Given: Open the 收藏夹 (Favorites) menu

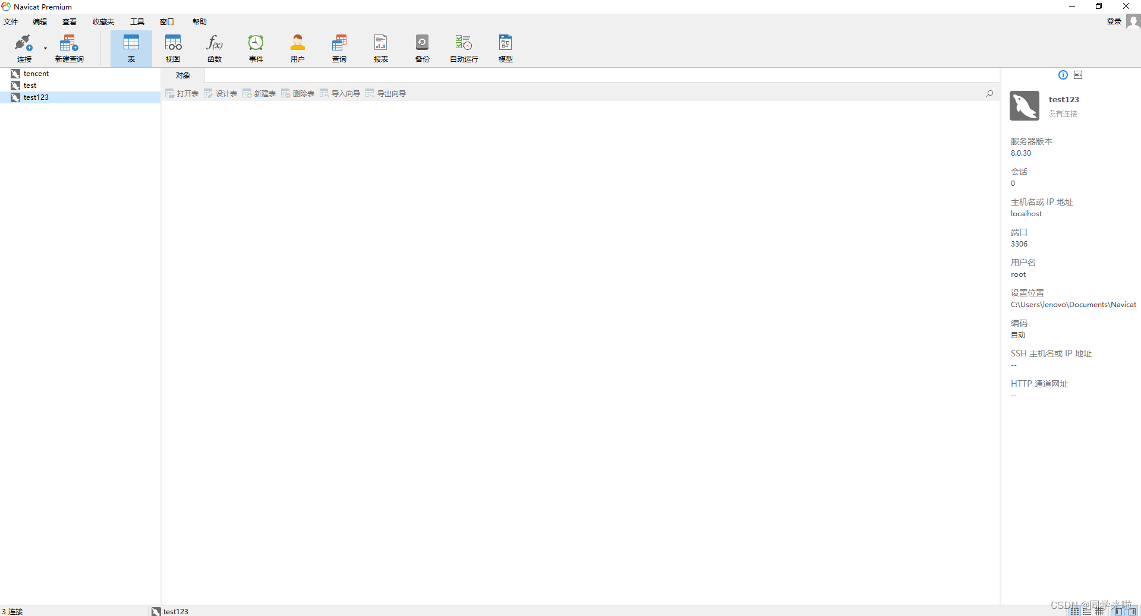Looking at the screenshot, I should pos(103,22).
